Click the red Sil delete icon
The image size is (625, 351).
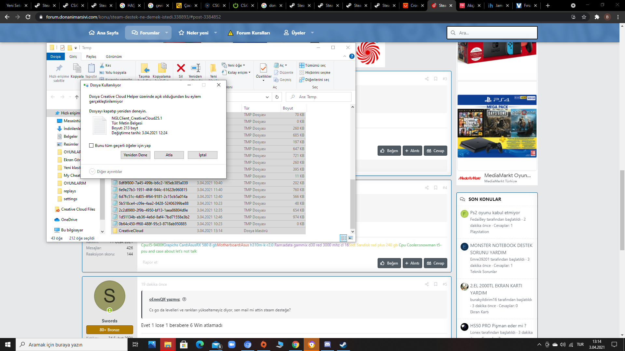[181, 68]
